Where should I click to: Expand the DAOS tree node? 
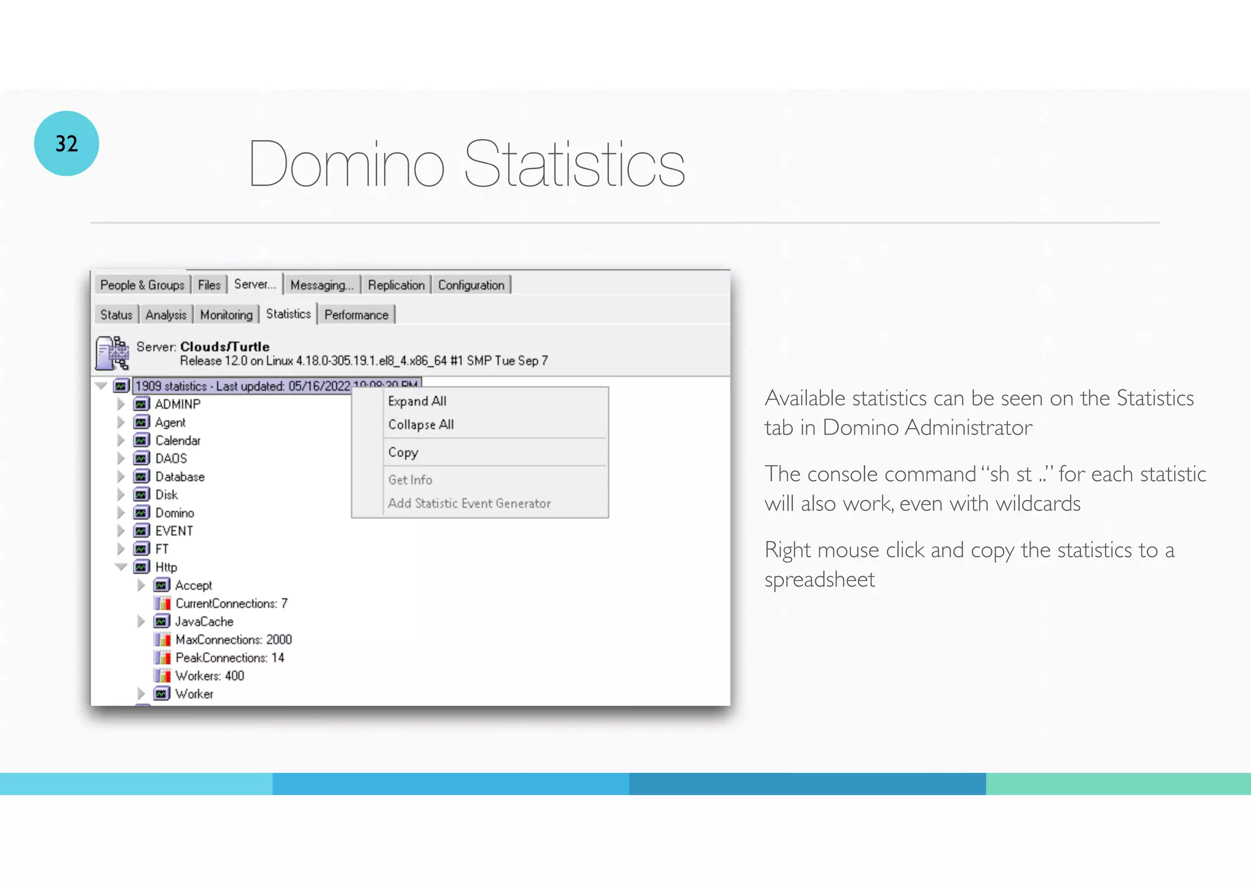coord(121,458)
